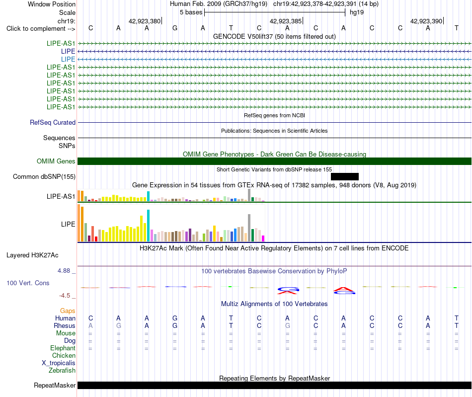Viewport: 472px width, 397px height.
Task: Select the Mouse species row label
Action: (x=66, y=333)
